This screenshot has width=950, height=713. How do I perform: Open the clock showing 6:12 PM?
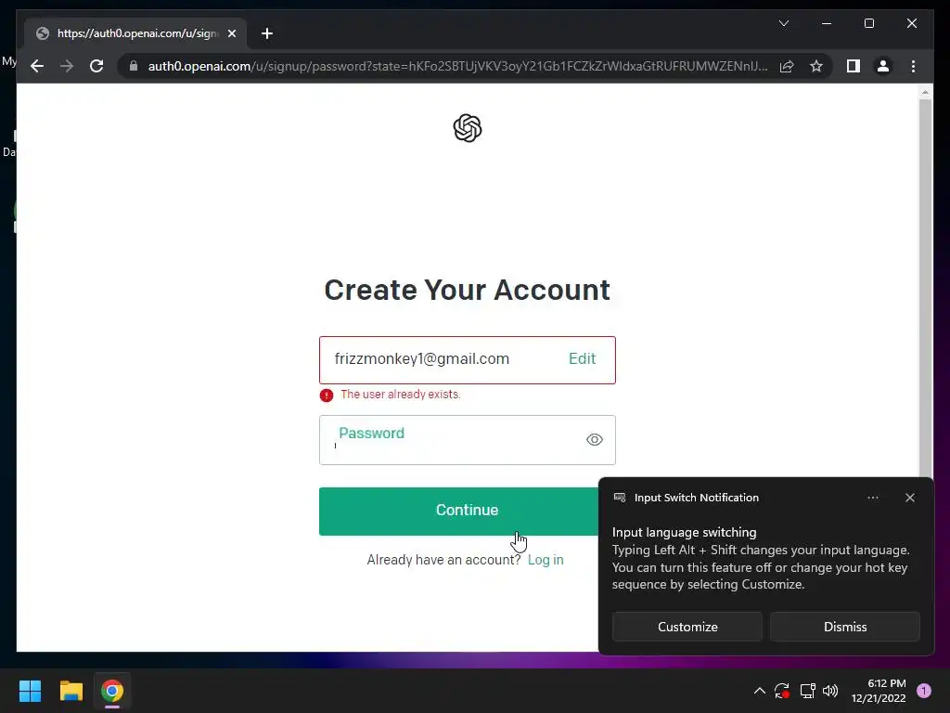point(879,691)
